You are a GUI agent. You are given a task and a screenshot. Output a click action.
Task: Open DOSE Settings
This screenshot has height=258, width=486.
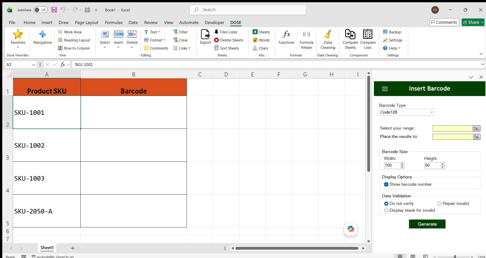pyautogui.click(x=393, y=40)
